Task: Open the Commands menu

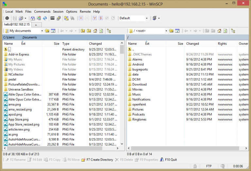Action: [x=42, y=11]
